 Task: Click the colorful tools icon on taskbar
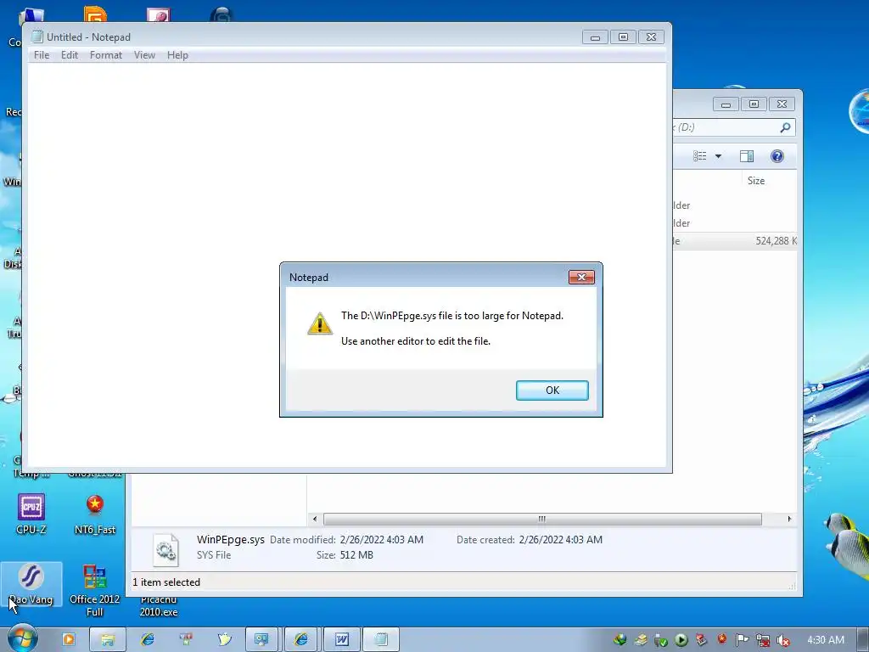click(186, 639)
